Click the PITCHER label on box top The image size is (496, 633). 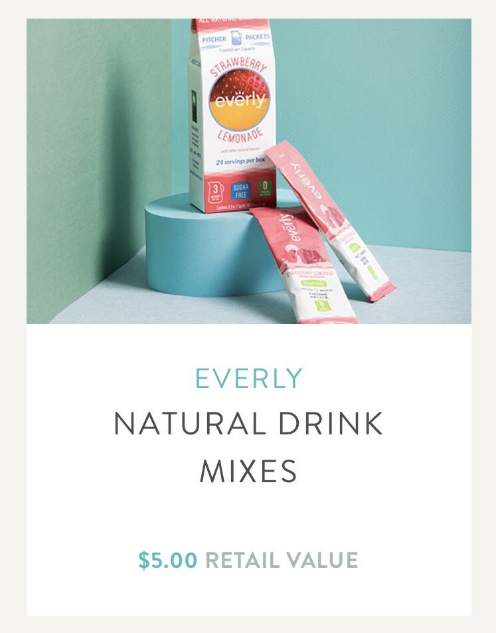(x=214, y=40)
